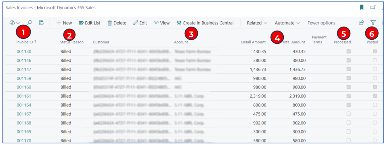
Task: Expand the Related menu
Action: (257, 23)
